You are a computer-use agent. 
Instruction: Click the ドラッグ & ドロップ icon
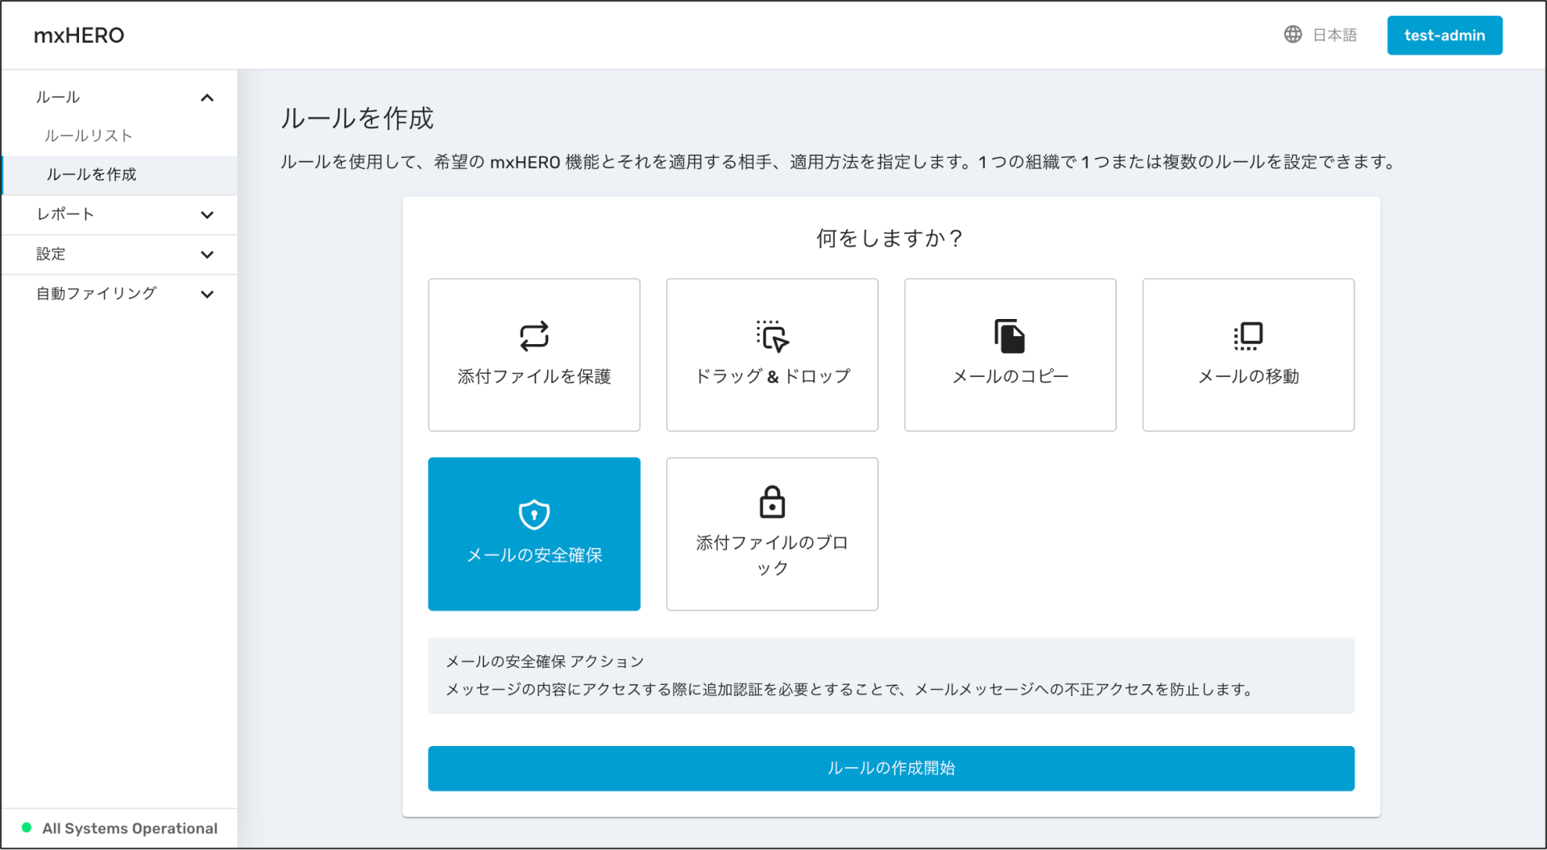click(771, 336)
